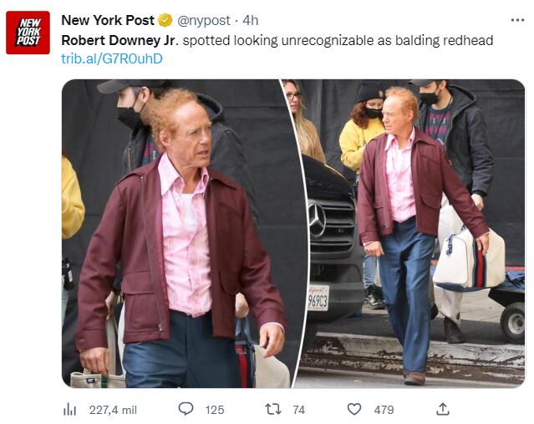This screenshot has width=534, height=424.
Task: Click the 125 replies count
Action: point(215,410)
